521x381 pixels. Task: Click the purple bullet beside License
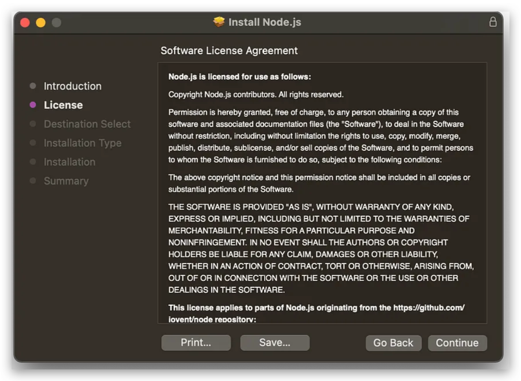[x=33, y=105]
